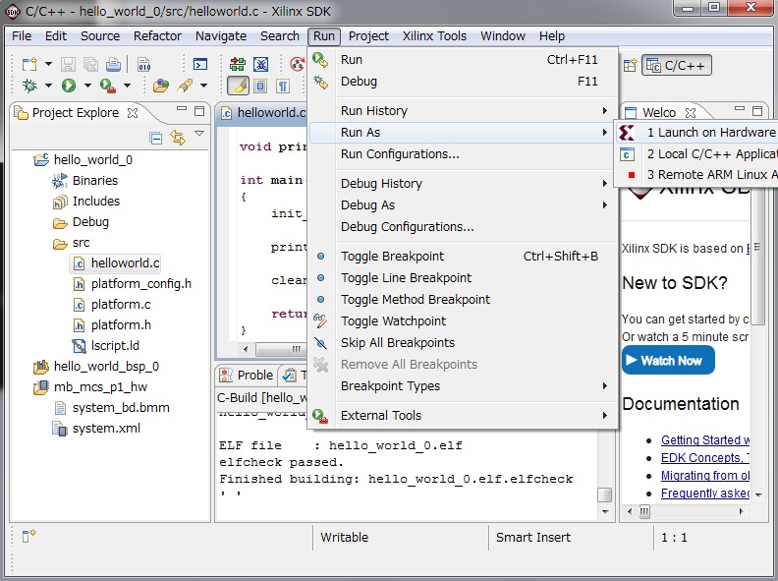Select Includes node in project tree
778x581 pixels.
(x=95, y=202)
